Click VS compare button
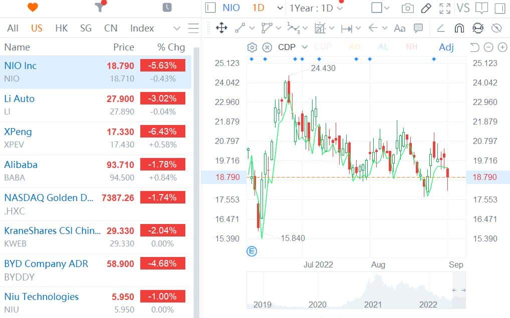Screen dimensions: 510x318 pos(463,8)
